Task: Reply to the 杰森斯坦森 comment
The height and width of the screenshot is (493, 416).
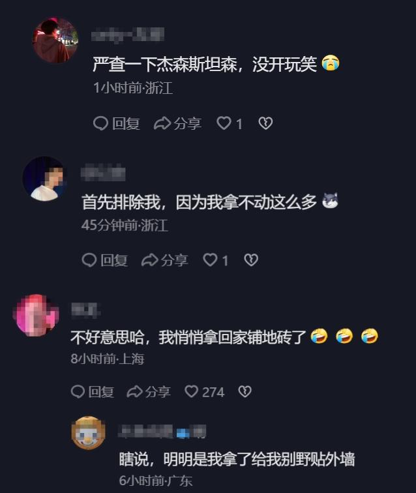Action: coord(116,123)
